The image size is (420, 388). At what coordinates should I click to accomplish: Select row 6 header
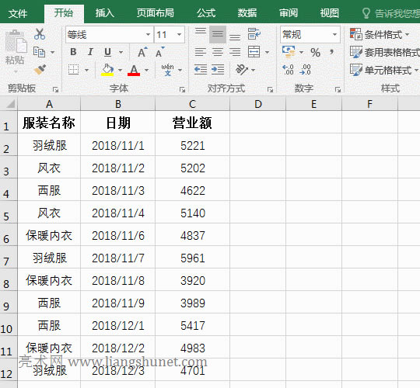[x=9, y=235]
